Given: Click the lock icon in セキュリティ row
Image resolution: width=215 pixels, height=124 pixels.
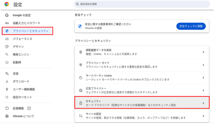Looking at the screenshot, I should (x=81, y=103).
